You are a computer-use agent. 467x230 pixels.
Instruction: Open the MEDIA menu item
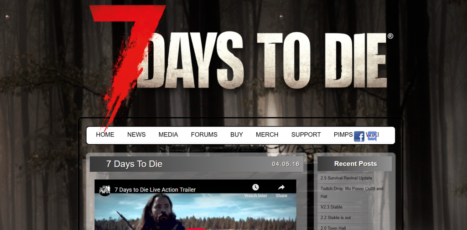(168, 135)
